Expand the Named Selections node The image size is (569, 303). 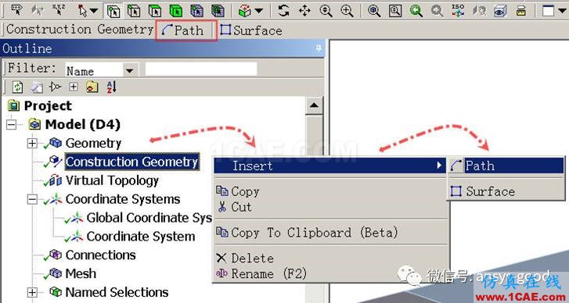(x=32, y=293)
